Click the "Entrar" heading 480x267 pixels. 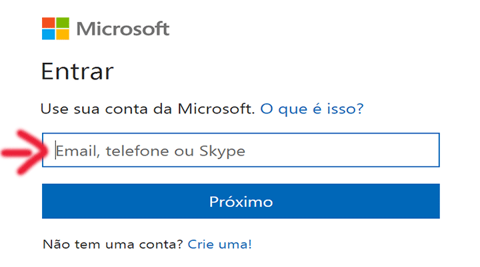point(77,71)
